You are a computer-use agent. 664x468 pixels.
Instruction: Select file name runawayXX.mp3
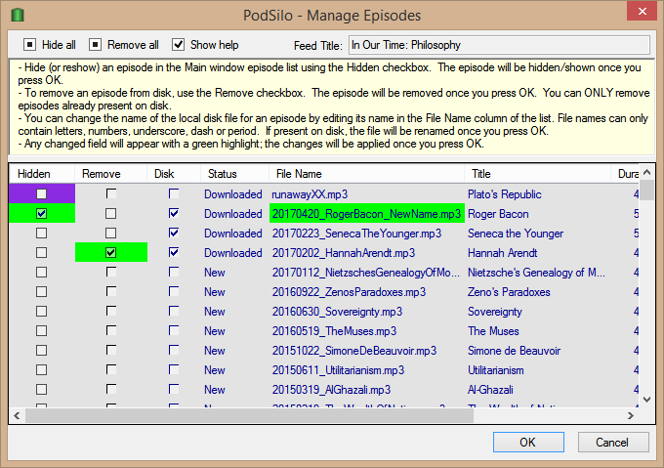click(x=310, y=194)
